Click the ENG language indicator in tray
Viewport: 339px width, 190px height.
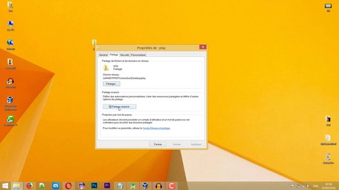pyautogui.click(x=316, y=186)
